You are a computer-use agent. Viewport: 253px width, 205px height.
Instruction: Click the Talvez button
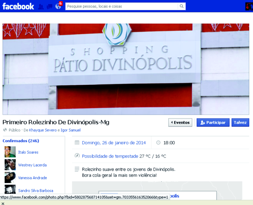pyautogui.click(x=240, y=122)
